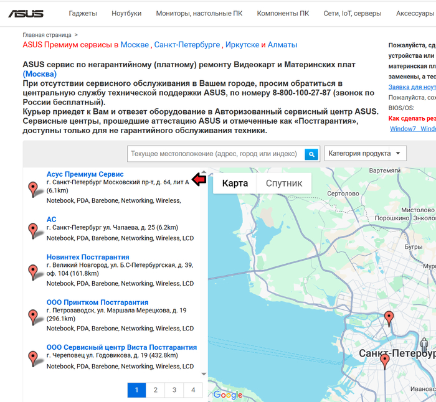Open the Google logo on the map
The height and width of the screenshot is (402, 436).
(227, 395)
